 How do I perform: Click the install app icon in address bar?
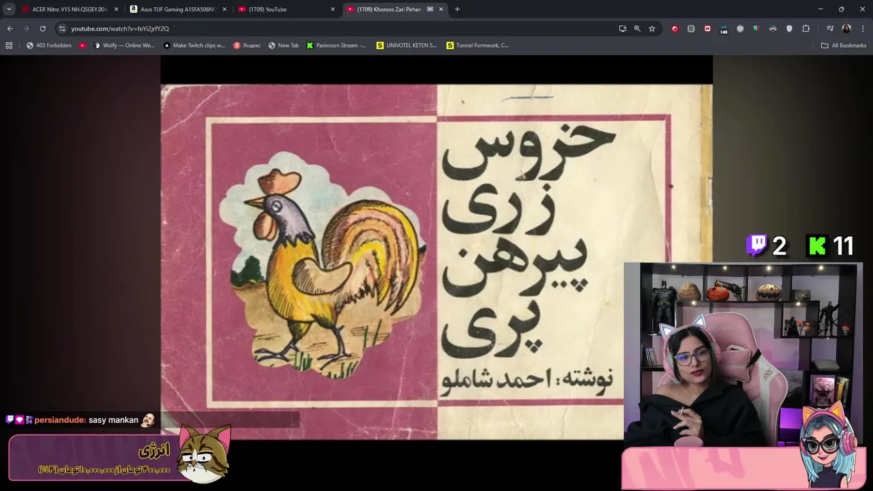(x=623, y=29)
